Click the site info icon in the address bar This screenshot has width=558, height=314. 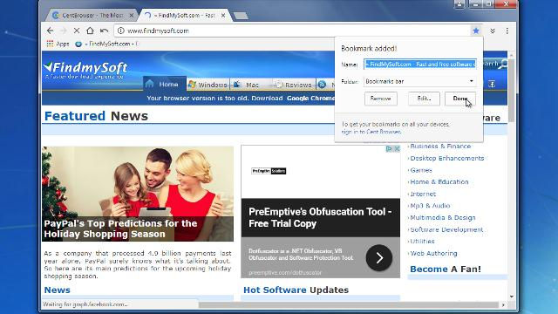(x=121, y=31)
